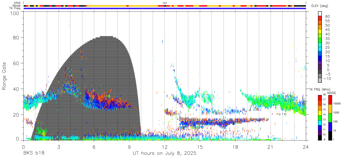Screen dimensions: 344x159
Task: Click the '100' label on the NOISE scale
Action: [335, 121]
